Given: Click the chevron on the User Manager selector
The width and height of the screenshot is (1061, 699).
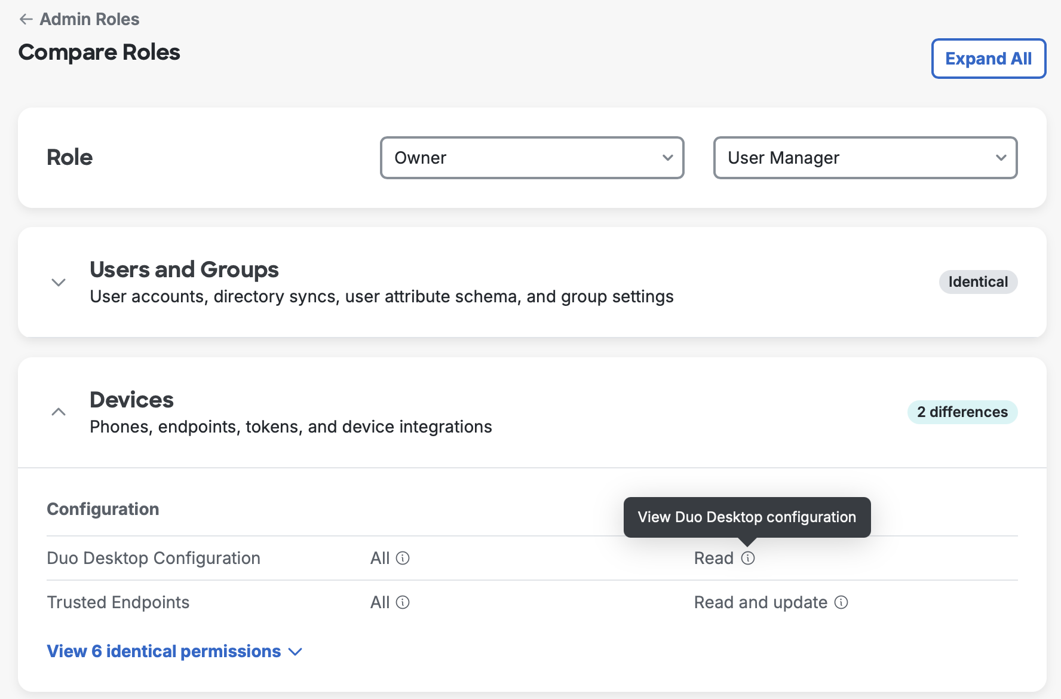Looking at the screenshot, I should (x=1000, y=158).
